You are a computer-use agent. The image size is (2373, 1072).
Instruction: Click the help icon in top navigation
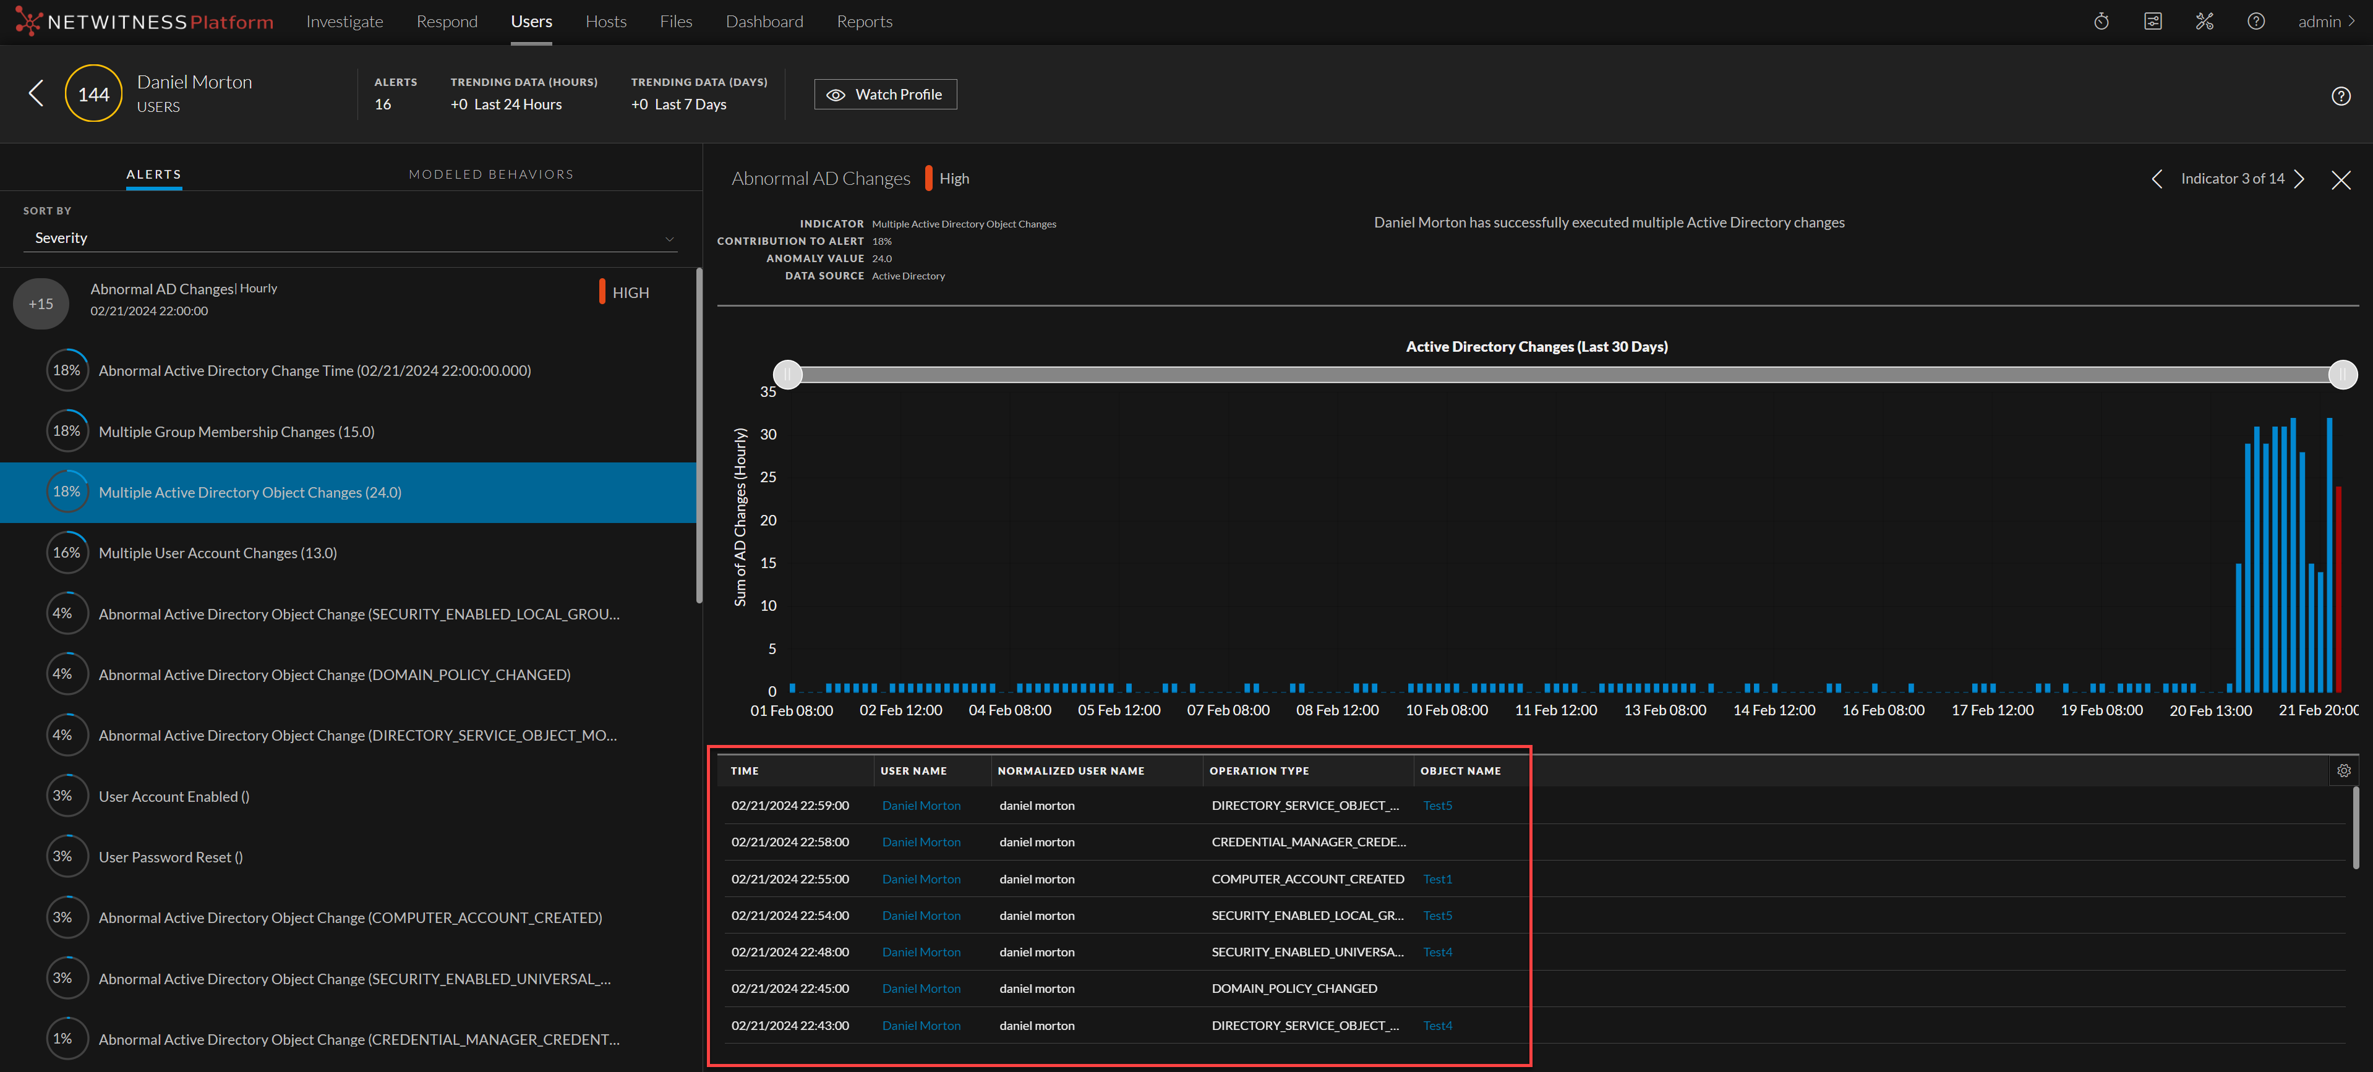tap(2256, 21)
